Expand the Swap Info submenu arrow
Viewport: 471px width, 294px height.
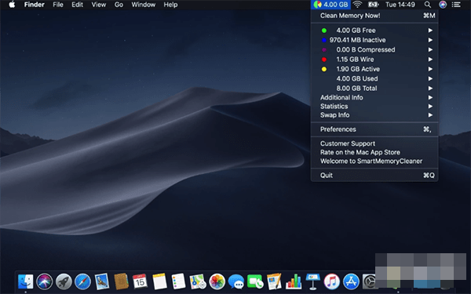[430, 115]
